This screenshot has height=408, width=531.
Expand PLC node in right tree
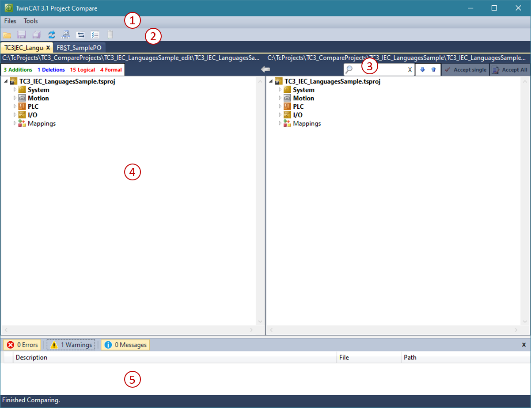coord(280,107)
